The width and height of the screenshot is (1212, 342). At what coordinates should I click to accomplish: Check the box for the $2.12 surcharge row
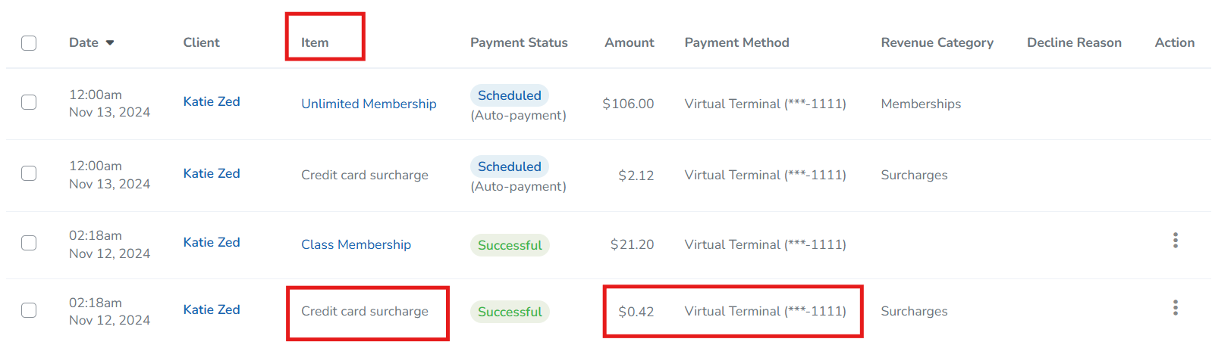click(29, 173)
